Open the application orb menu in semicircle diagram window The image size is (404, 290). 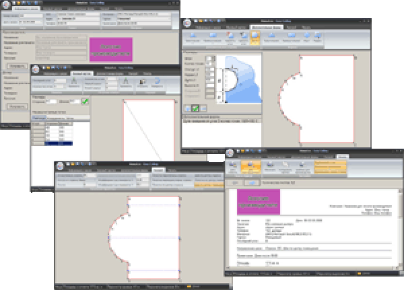187,23
